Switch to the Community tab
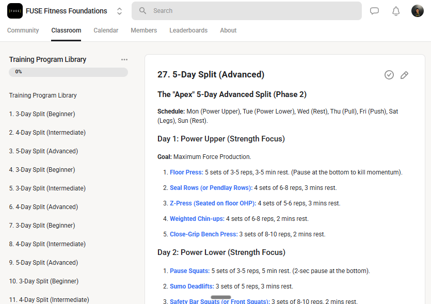431x304 pixels. click(x=23, y=30)
